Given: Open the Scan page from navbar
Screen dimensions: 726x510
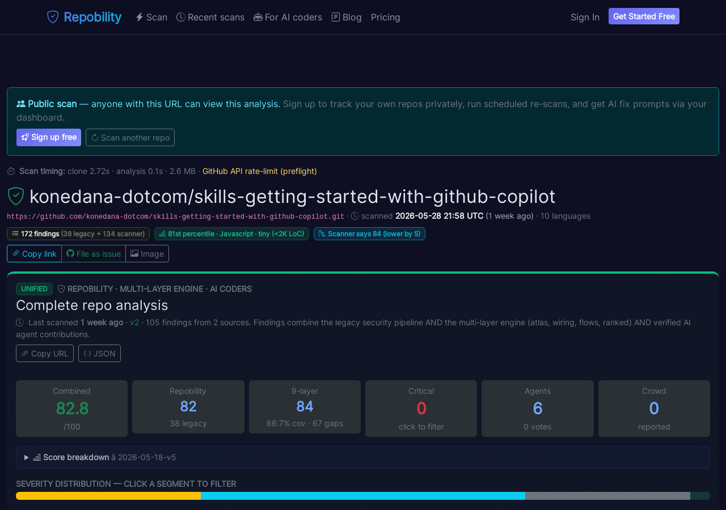Looking at the screenshot, I should (151, 17).
